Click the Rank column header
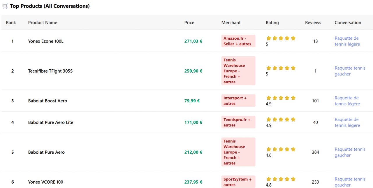 [11, 22]
